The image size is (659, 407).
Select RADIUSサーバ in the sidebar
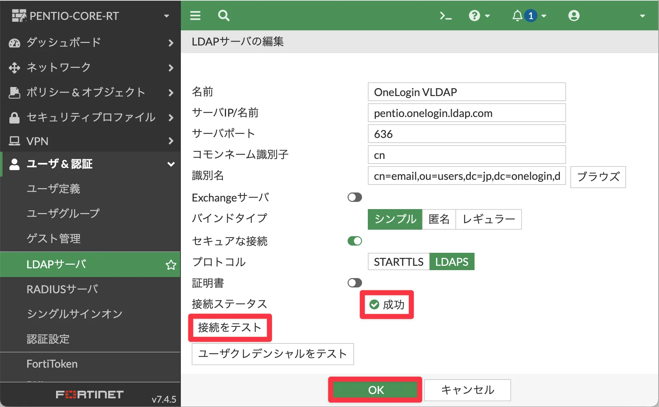pyautogui.click(x=62, y=289)
